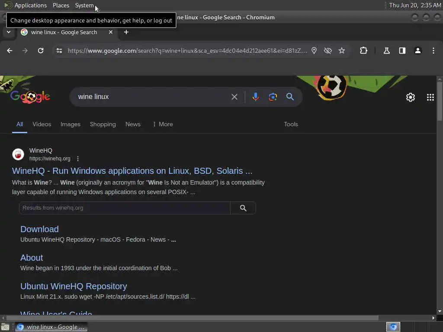
Task: Click the https://winehq.org URL text
Action: tap(50, 159)
